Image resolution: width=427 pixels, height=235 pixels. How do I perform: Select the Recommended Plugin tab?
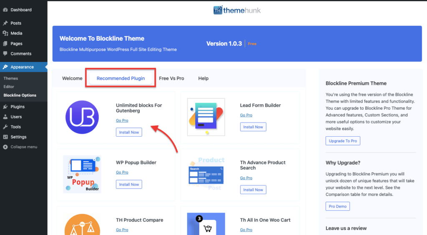(x=121, y=78)
